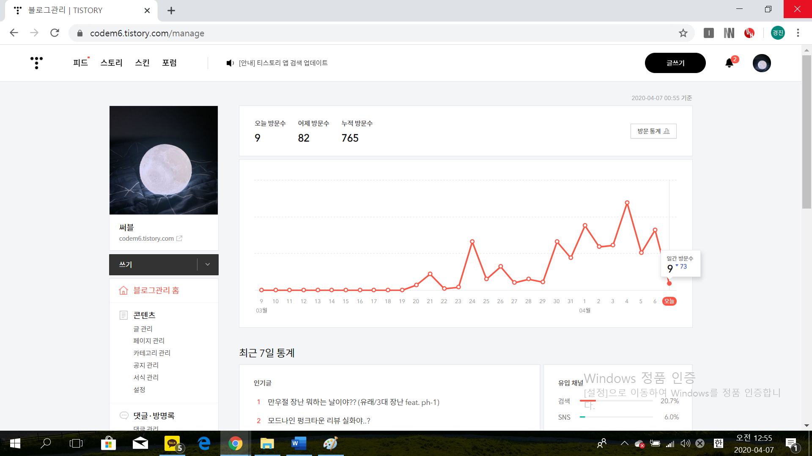The width and height of the screenshot is (812, 456).
Task: Click the red extension icon in Chrome toolbar
Action: click(749, 33)
